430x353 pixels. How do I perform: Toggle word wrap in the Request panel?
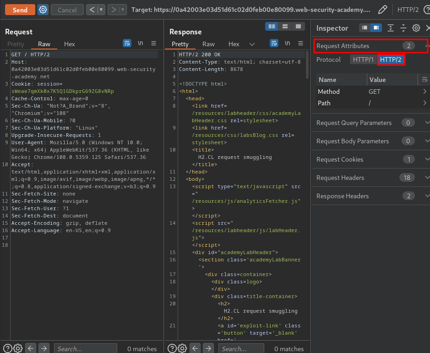click(127, 43)
